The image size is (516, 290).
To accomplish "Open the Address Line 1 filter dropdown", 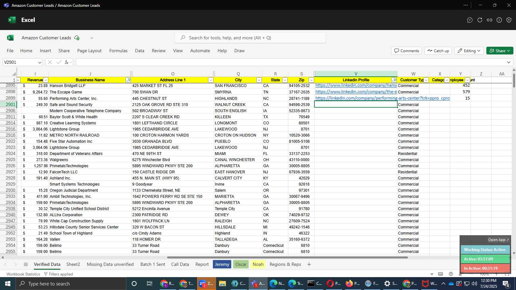I will pyautogui.click(x=211, y=80).
